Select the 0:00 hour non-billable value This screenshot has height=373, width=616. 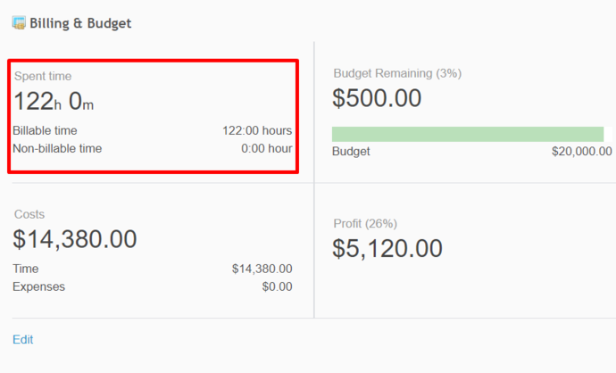click(266, 148)
